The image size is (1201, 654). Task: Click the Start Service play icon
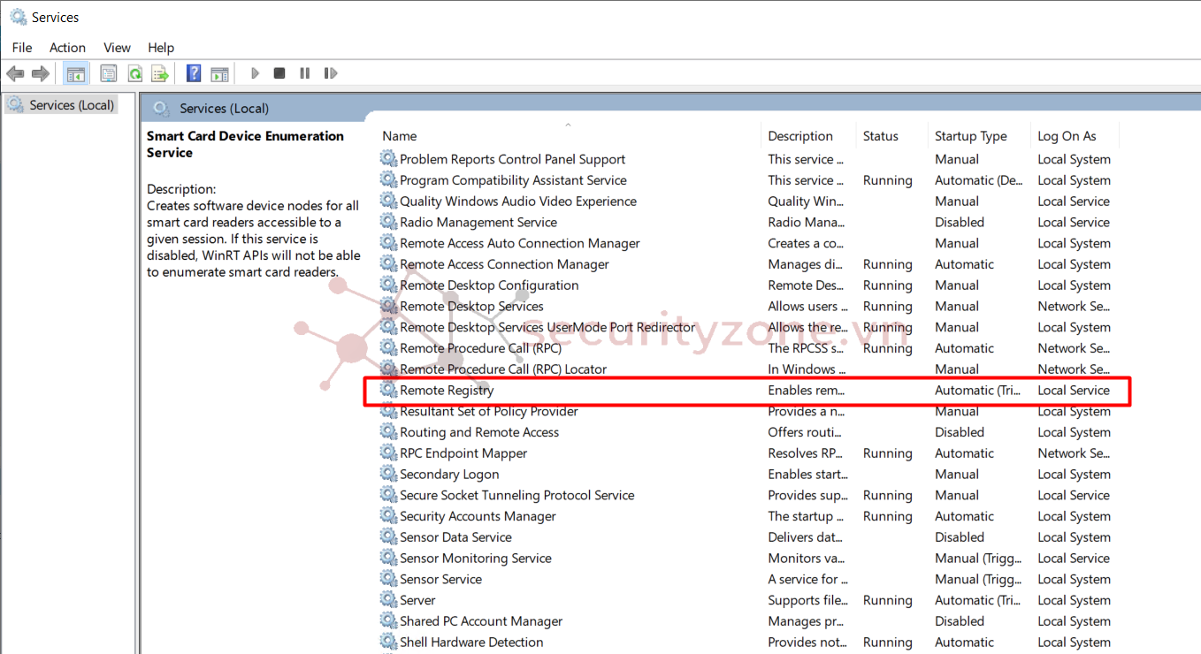(x=255, y=73)
